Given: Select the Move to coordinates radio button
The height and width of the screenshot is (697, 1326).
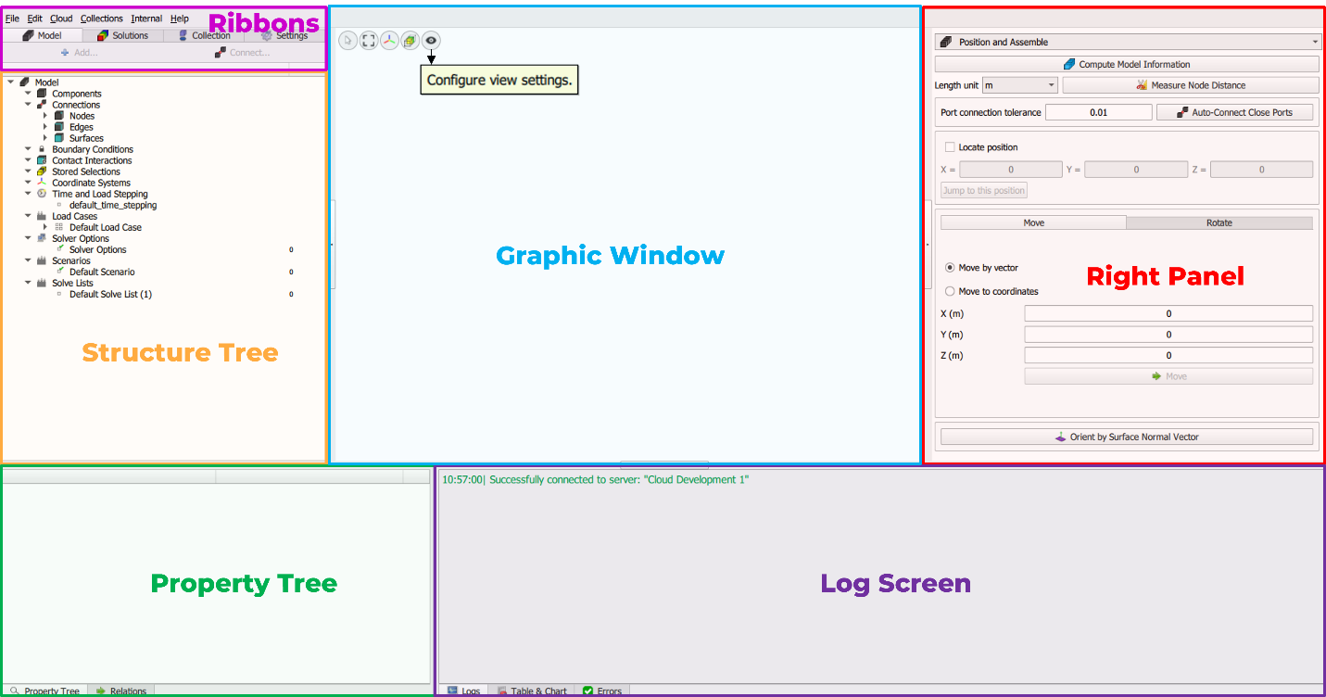Looking at the screenshot, I should 950,291.
